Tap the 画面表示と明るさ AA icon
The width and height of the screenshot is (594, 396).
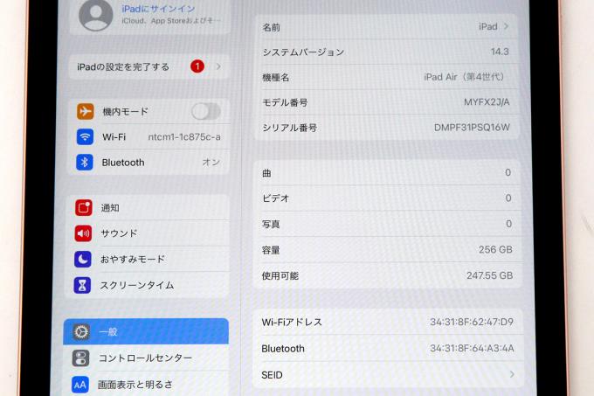pyautogui.click(x=80, y=385)
